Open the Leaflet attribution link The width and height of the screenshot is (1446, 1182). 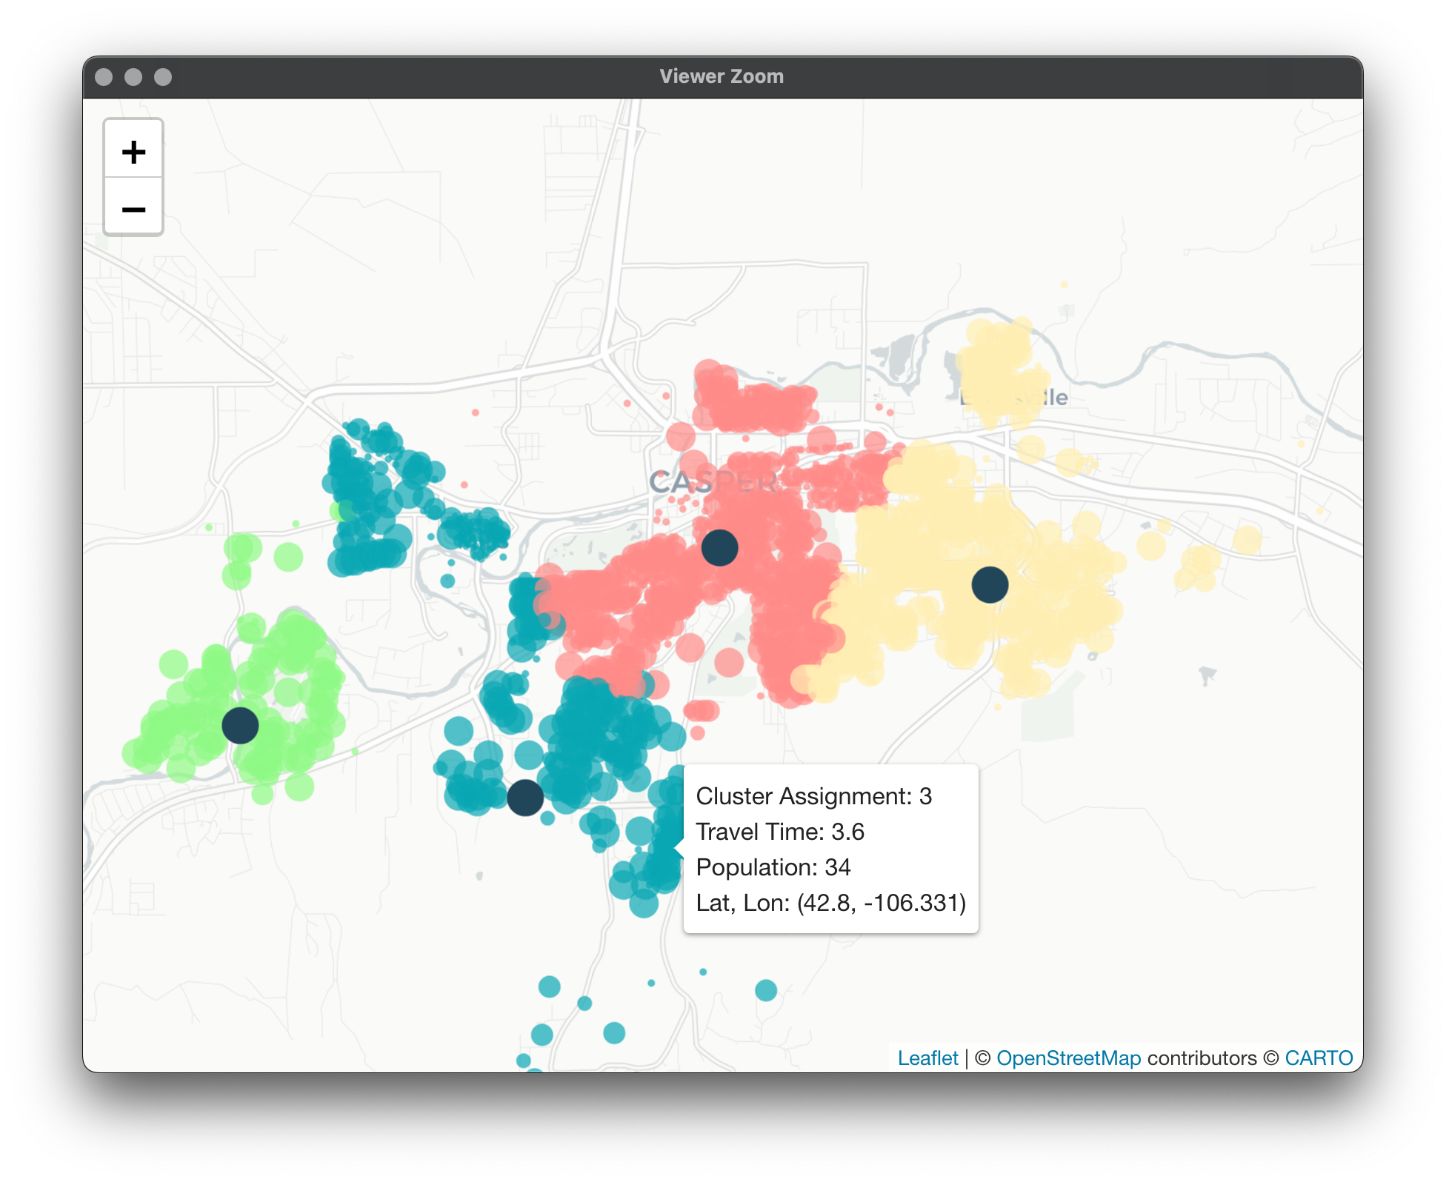click(x=927, y=1058)
